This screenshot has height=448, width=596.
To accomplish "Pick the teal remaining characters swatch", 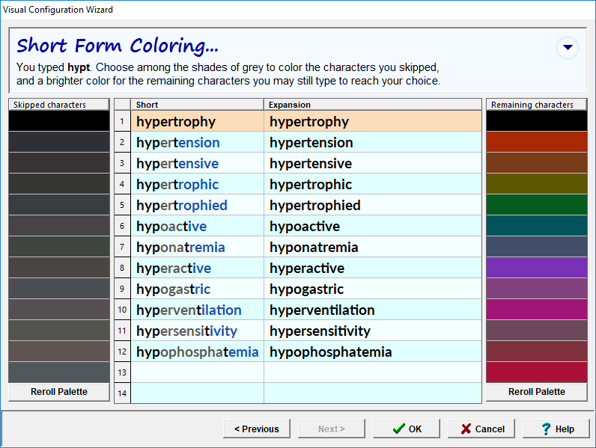I will 536,226.
